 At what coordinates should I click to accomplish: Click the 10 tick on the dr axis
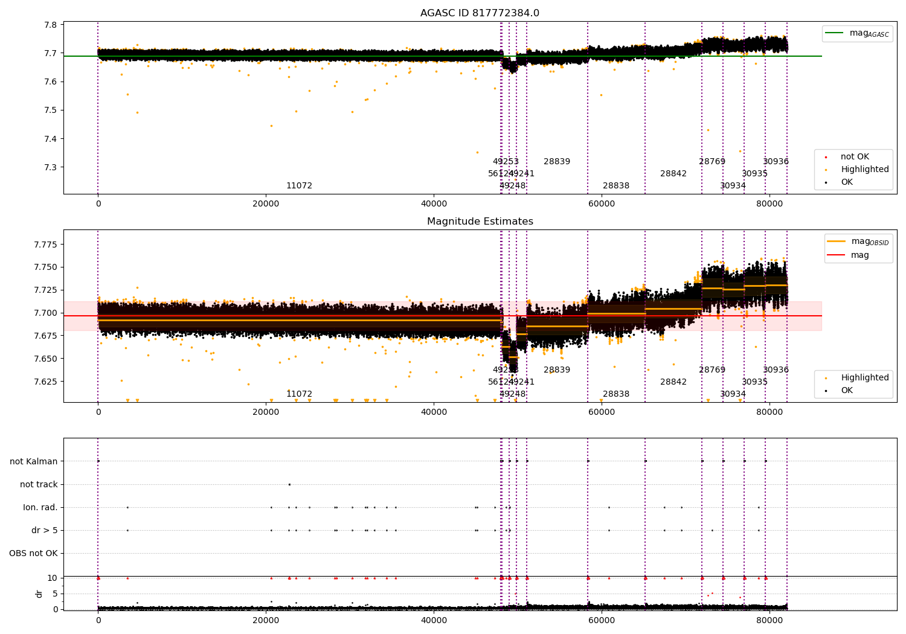point(53,578)
